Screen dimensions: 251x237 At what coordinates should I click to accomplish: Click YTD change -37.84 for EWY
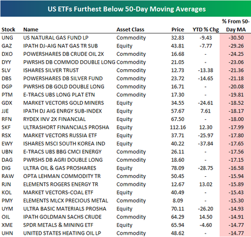206,144
